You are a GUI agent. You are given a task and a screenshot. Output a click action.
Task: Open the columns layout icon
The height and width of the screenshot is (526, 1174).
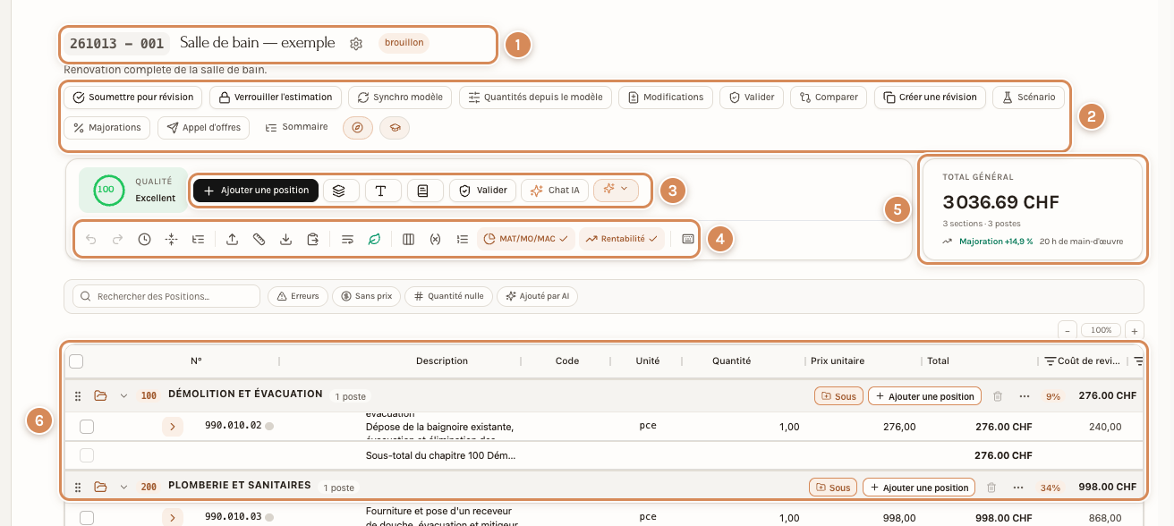(408, 239)
